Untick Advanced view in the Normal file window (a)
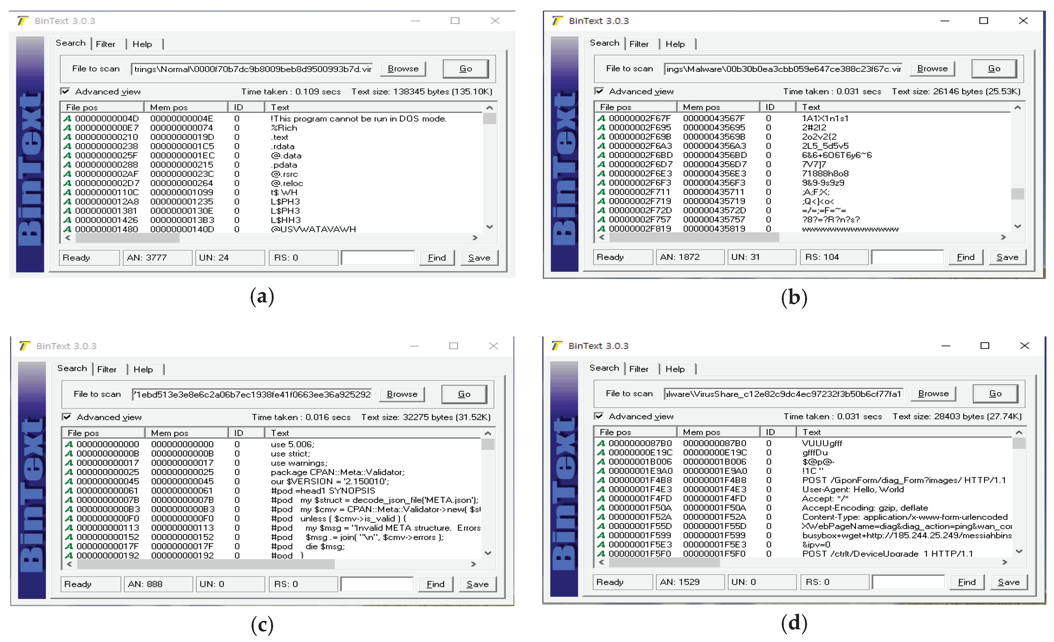 tap(65, 91)
